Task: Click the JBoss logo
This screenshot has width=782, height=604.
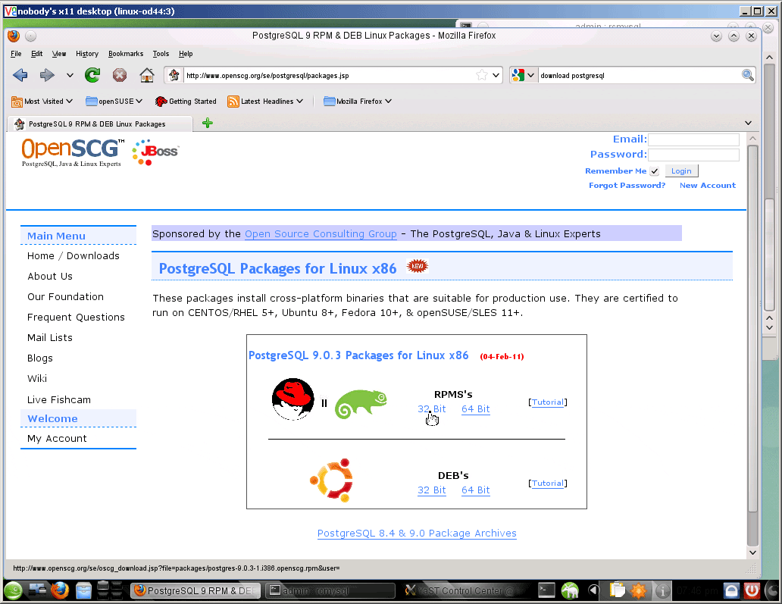Action: (155, 152)
